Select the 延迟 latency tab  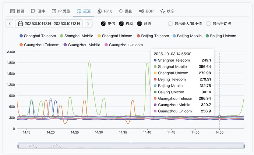pyautogui.click(x=84, y=11)
